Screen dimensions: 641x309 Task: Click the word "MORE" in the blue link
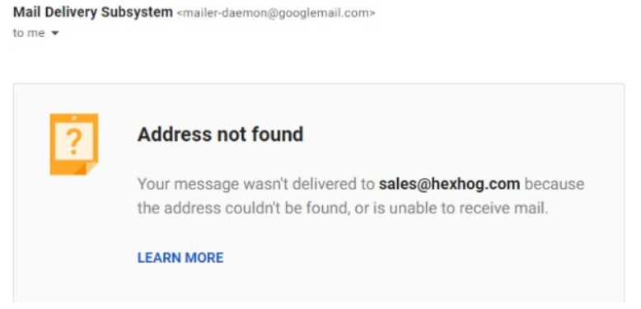(204, 257)
